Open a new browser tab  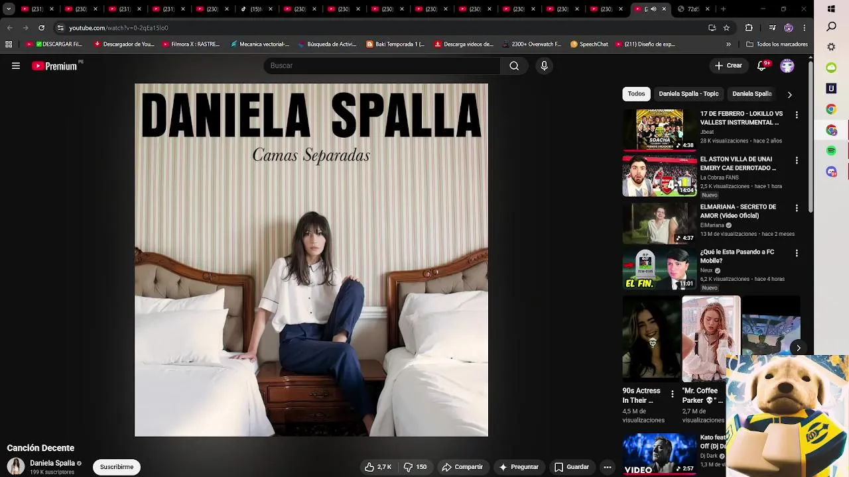click(x=723, y=9)
